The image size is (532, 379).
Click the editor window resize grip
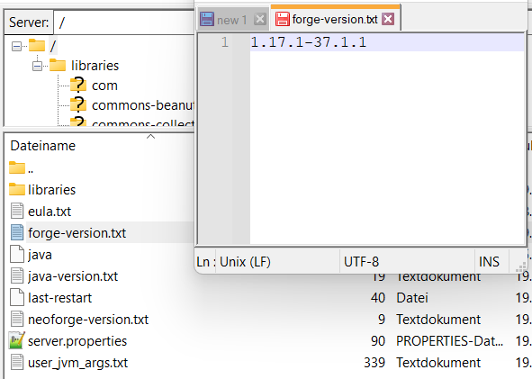tap(521, 267)
